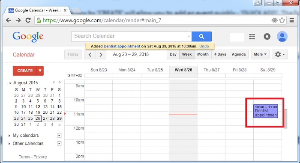Click the blue search magnifier button

(x=201, y=36)
